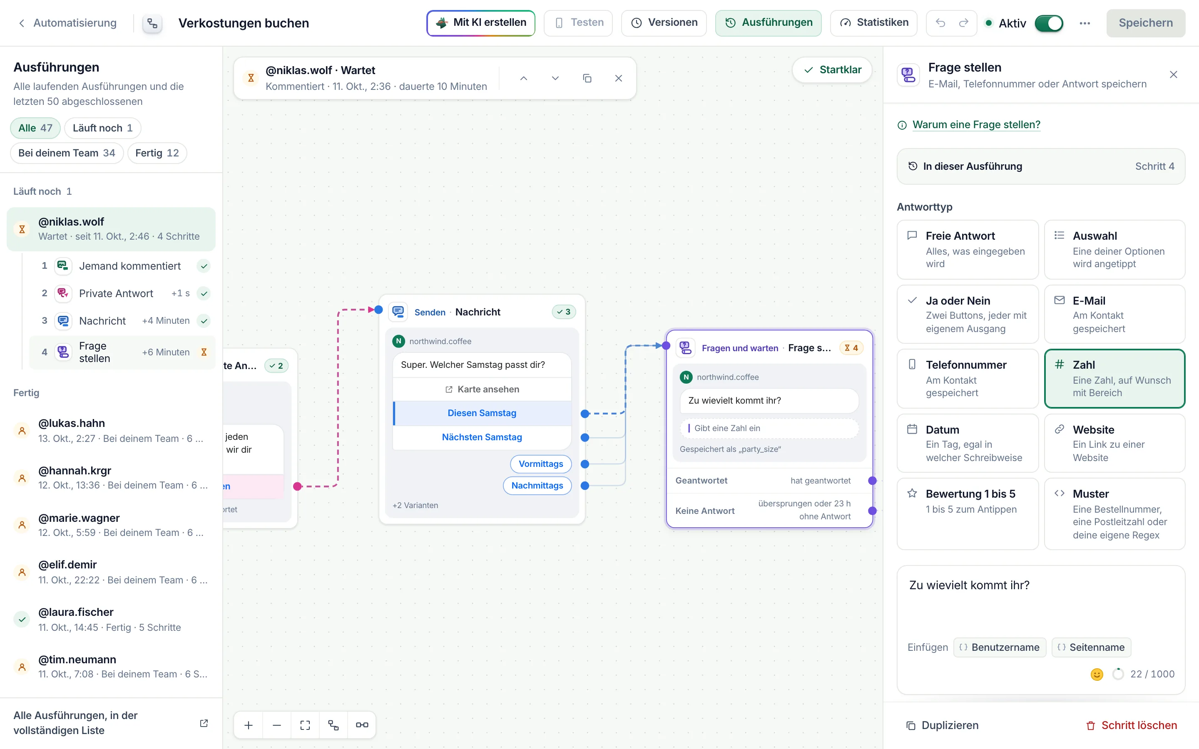Show Fertig 12 executions
This screenshot has height=749, width=1199.
pos(157,153)
